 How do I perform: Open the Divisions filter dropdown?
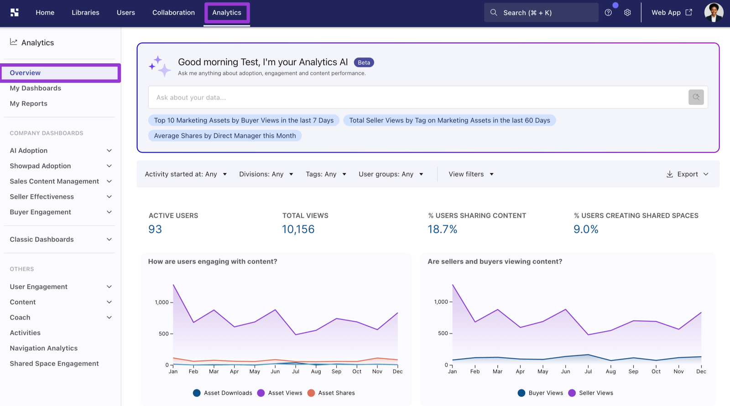[x=266, y=174]
